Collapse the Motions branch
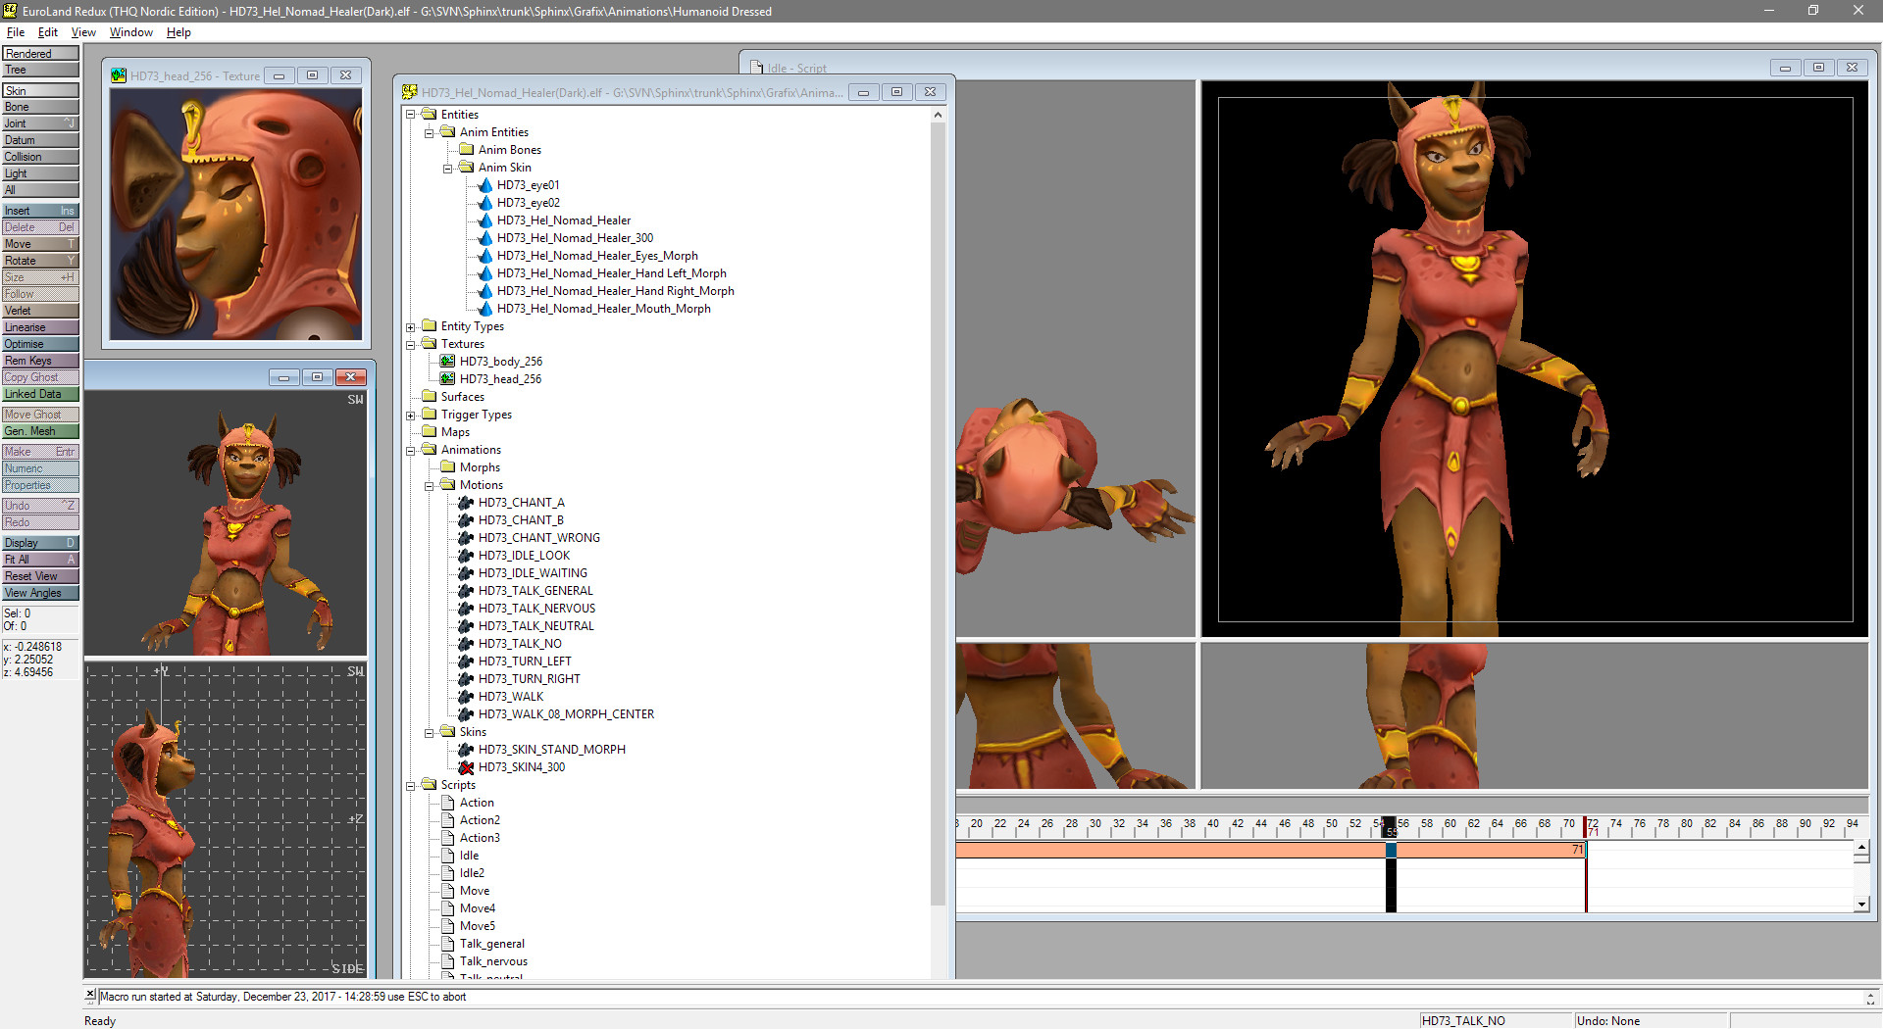1883x1029 pixels. tap(429, 485)
